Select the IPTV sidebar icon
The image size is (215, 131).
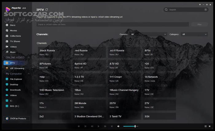(x=7, y=63)
